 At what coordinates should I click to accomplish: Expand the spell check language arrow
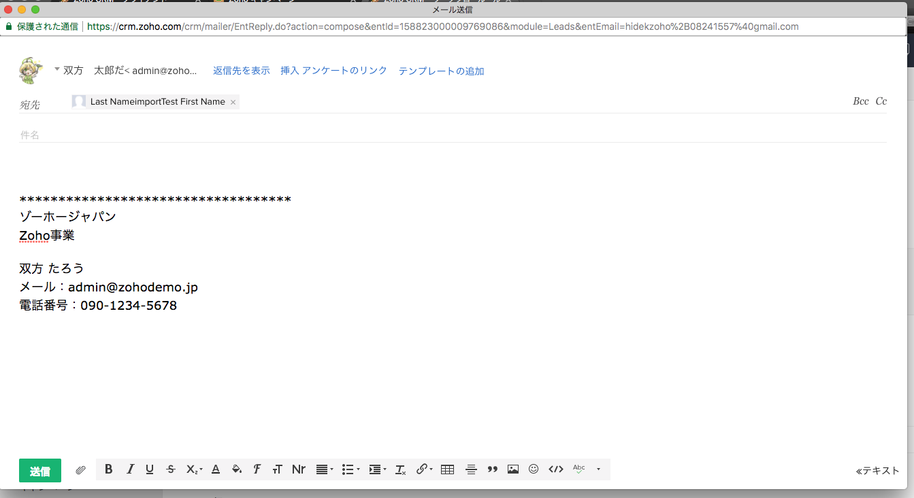598,469
